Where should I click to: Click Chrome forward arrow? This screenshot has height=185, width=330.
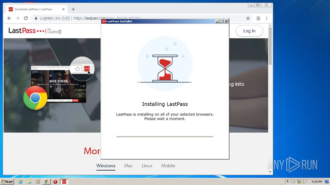click(18, 18)
